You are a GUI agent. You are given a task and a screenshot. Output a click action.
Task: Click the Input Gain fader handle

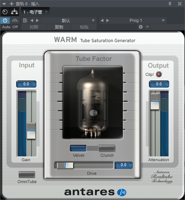click(x=31, y=131)
